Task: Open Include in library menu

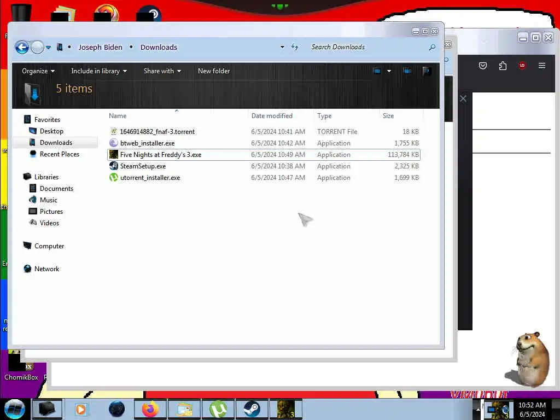Action: [99, 71]
